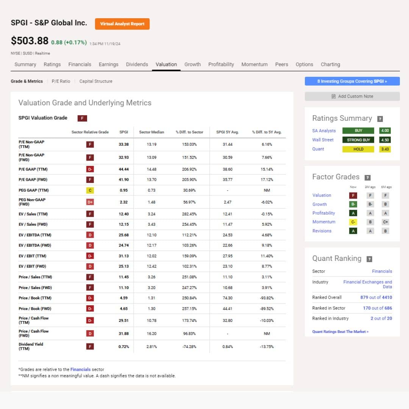This screenshot has width=409, height=409.
Task: Open Quant Ranking help icon
Action: tap(369, 259)
